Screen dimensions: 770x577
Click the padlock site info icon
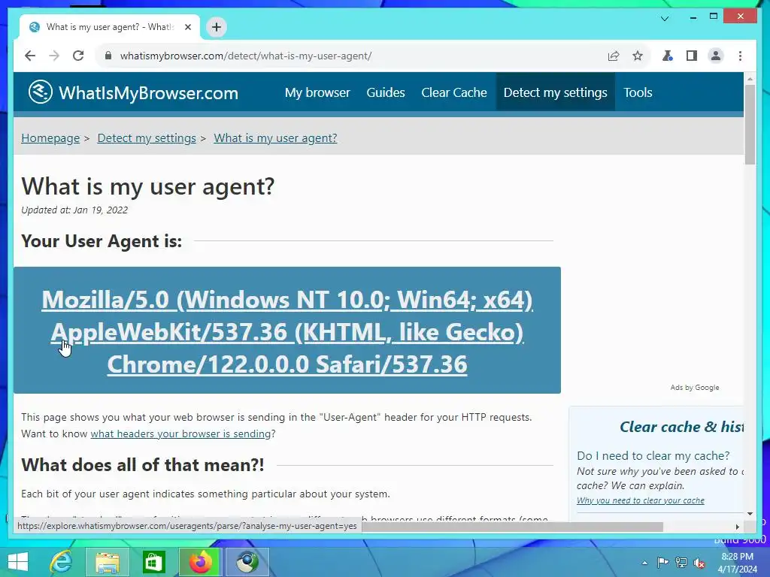(x=108, y=56)
